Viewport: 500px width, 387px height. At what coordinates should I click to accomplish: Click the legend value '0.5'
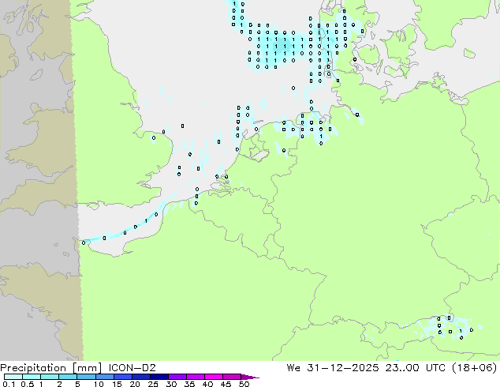click(28, 384)
